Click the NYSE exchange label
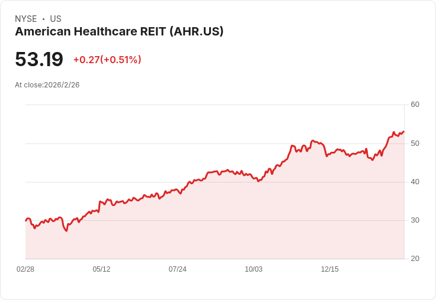 [26, 19]
